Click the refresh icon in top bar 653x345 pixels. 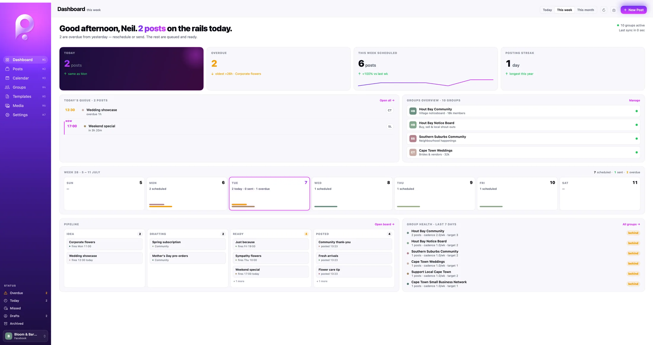604,10
